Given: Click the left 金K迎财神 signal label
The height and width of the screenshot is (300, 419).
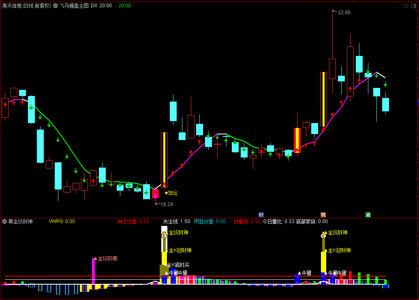Looking at the screenshot, I should click(x=180, y=250).
